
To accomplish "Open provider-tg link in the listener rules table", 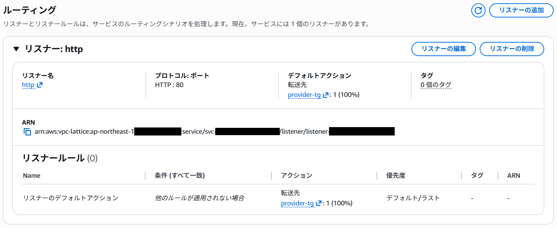I will (x=297, y=204).
